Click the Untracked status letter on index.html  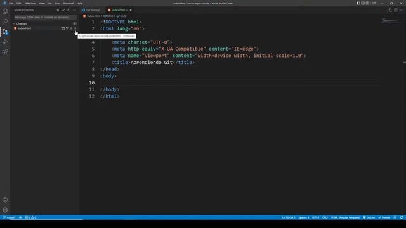point(75,28)
